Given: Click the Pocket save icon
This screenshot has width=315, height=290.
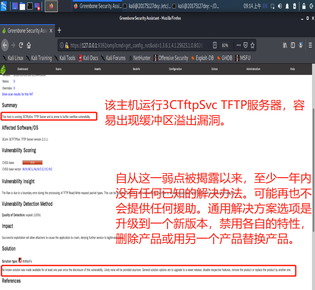Looking at the screenshot, I should pyautogui.click(x=245, y=45).
